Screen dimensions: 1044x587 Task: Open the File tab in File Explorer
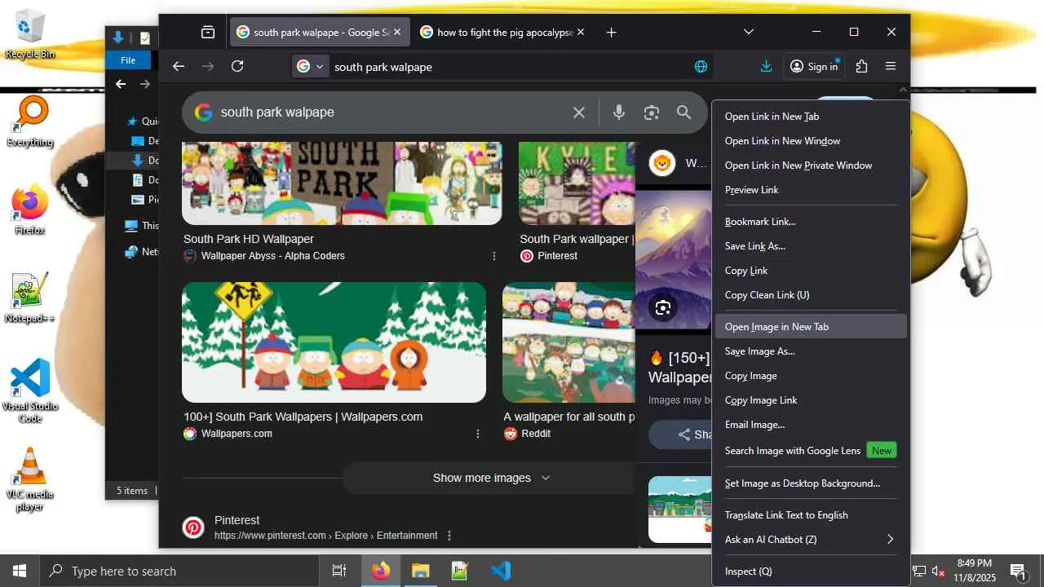tap(128, 60)
